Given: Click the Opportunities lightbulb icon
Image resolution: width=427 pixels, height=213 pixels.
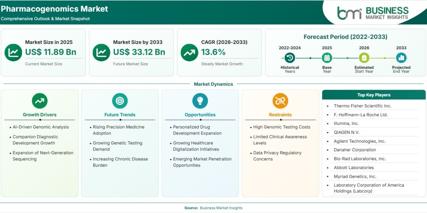Looking at the screenshot, I should (x=200, y=101).
